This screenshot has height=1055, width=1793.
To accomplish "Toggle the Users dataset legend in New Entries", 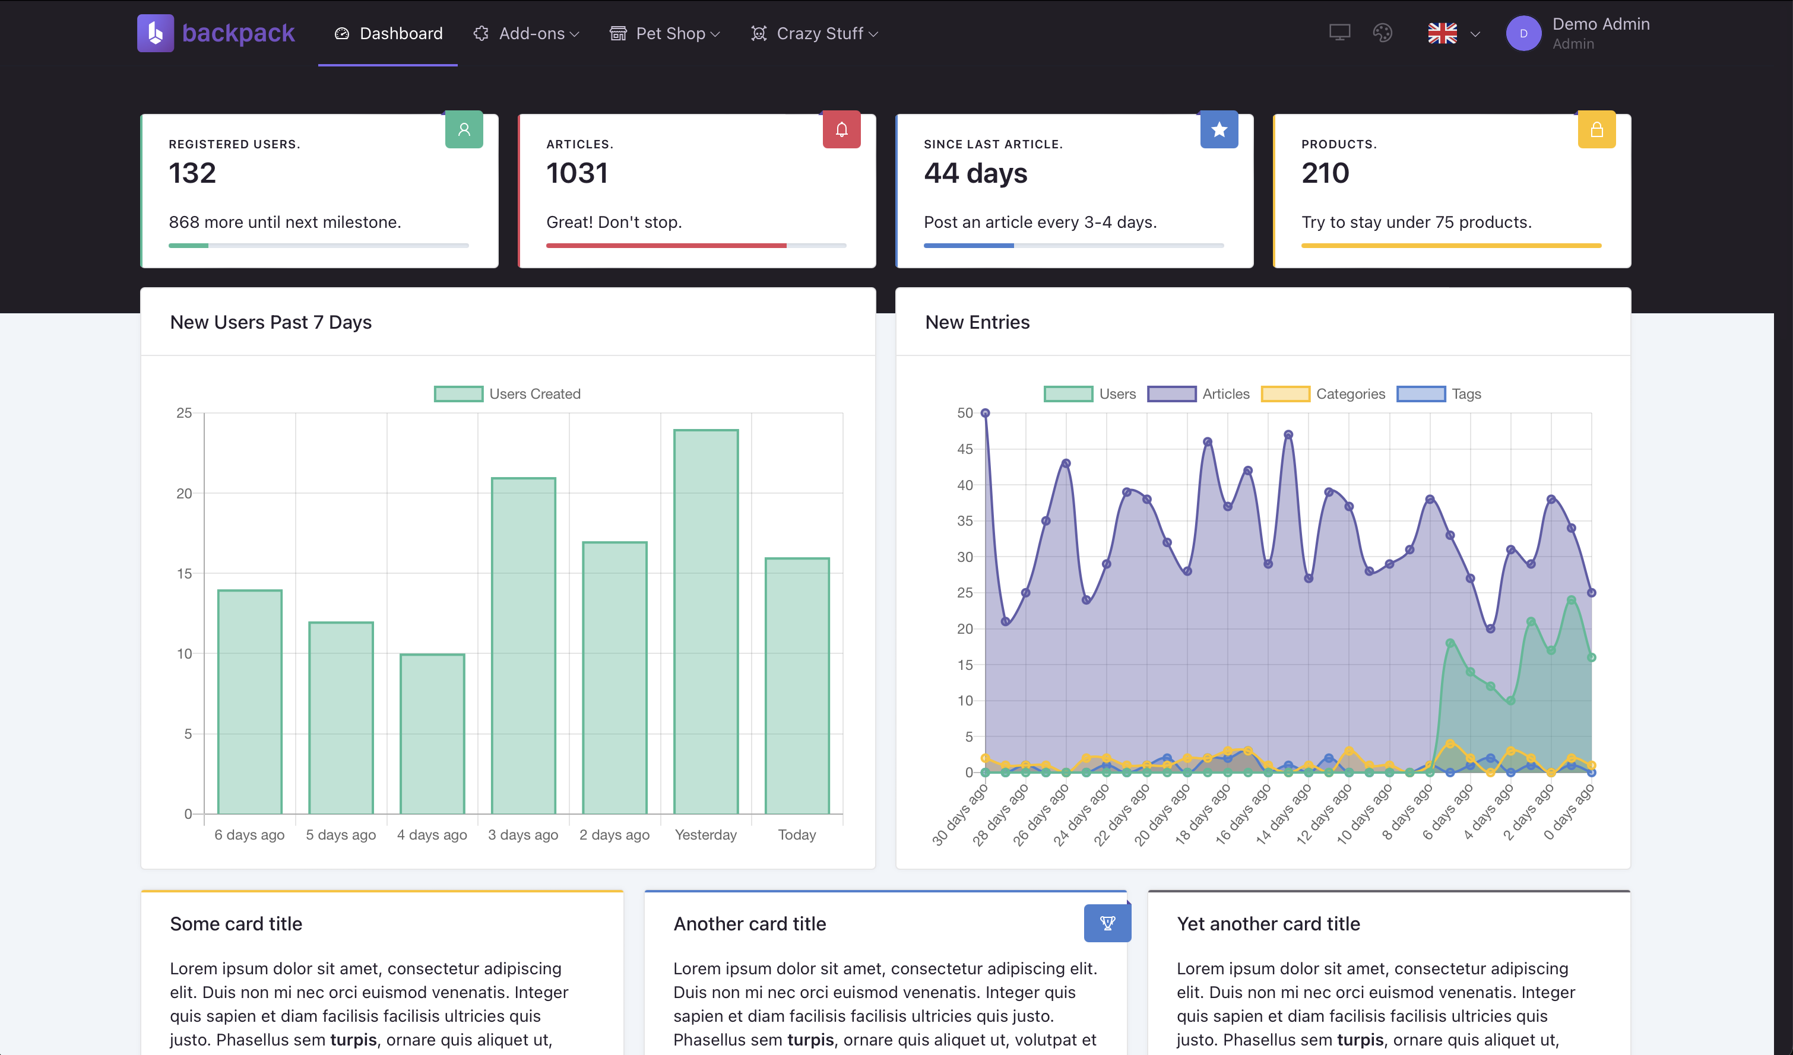I will [1090, 394].
